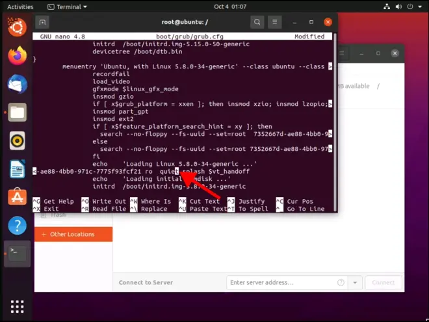Open the clock showing Oct 4 01:07

click(230, 7)
